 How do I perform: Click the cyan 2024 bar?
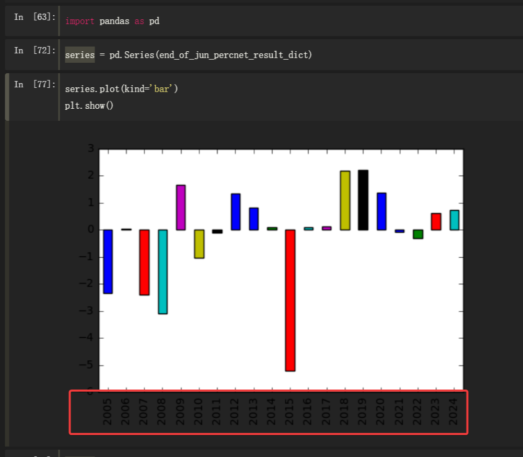click(455, 220)
